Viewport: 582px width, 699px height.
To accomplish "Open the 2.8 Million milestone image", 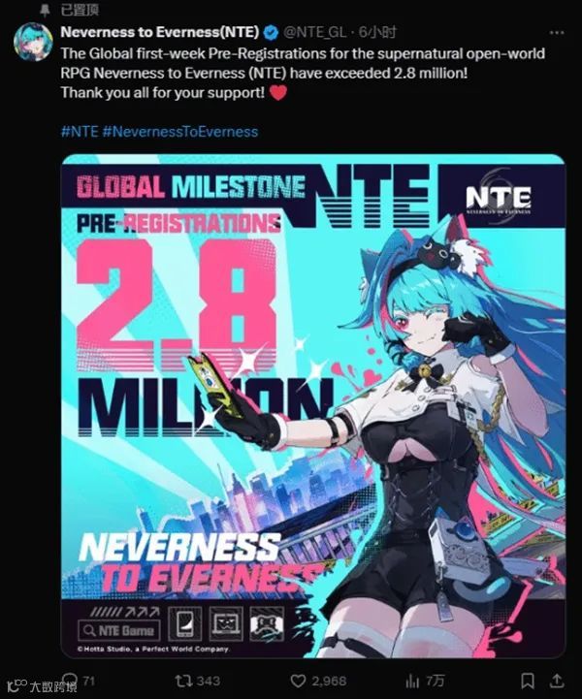I will point(313,406).
